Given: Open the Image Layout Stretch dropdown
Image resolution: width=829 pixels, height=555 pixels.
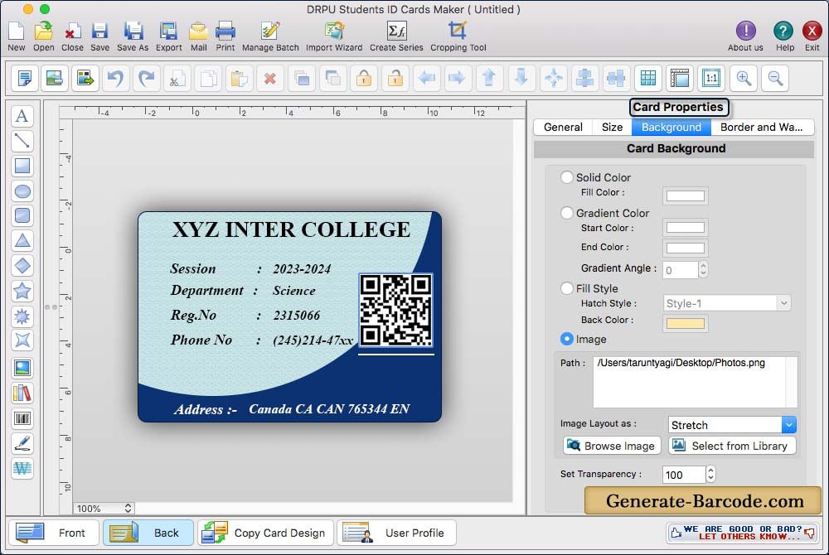Looking at the screenshot, I should tap(732, 425).
